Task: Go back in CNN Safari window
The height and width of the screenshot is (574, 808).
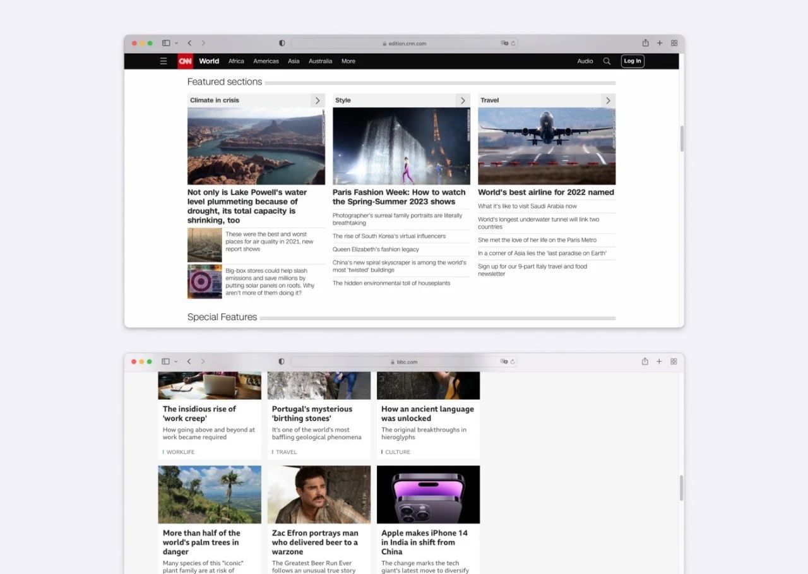Action: pos(189,43)
